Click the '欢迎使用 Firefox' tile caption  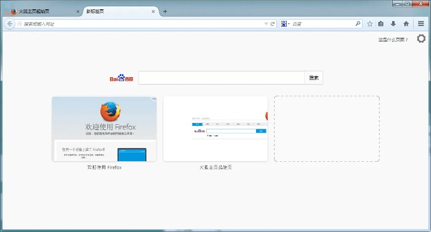point(104,167)
